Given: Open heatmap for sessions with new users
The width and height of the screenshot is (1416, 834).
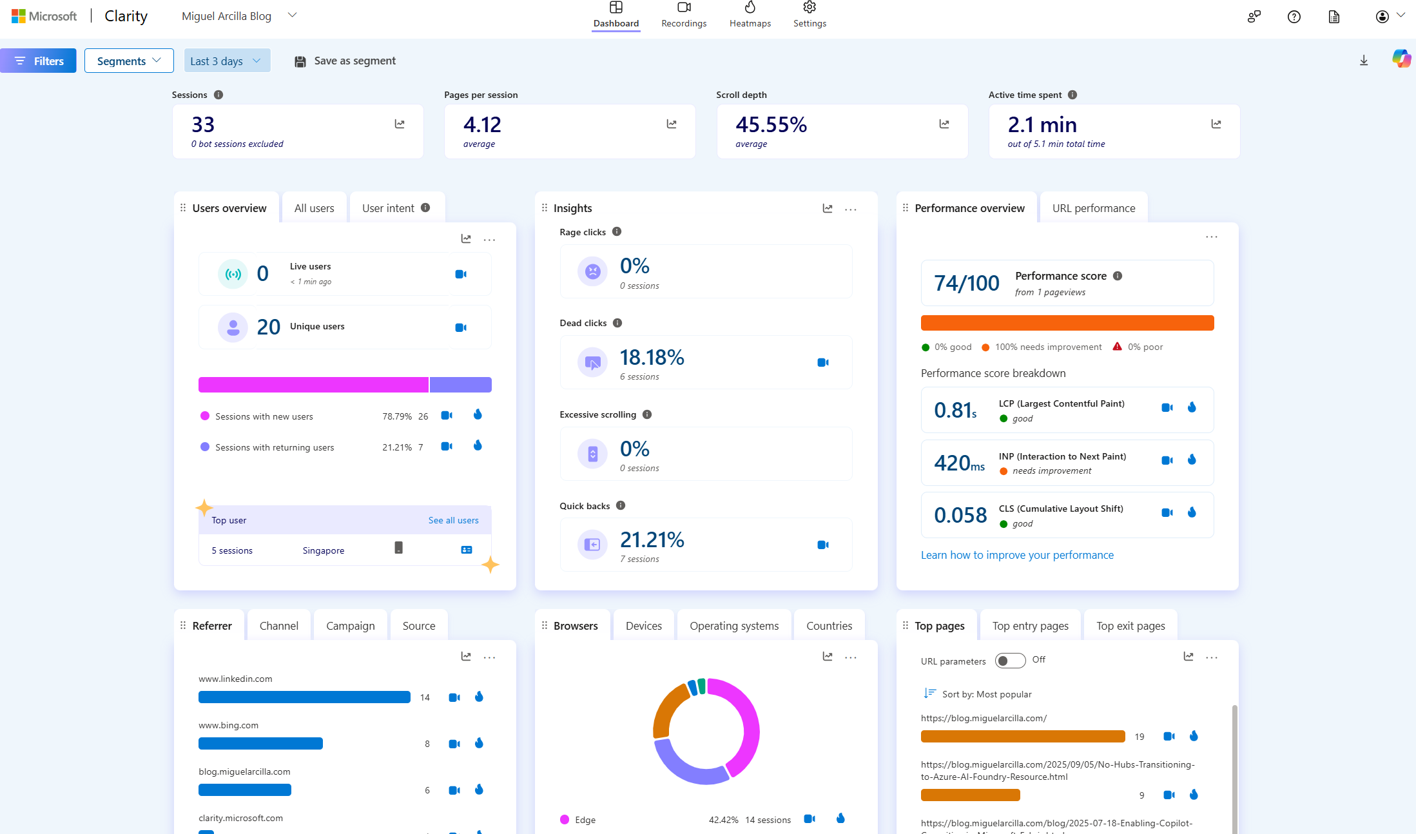Looking at the screenshot, I should [x=478, y=414].
